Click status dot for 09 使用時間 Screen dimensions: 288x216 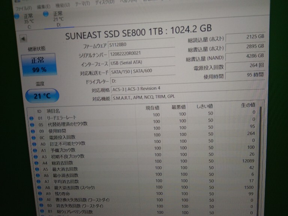33,131
